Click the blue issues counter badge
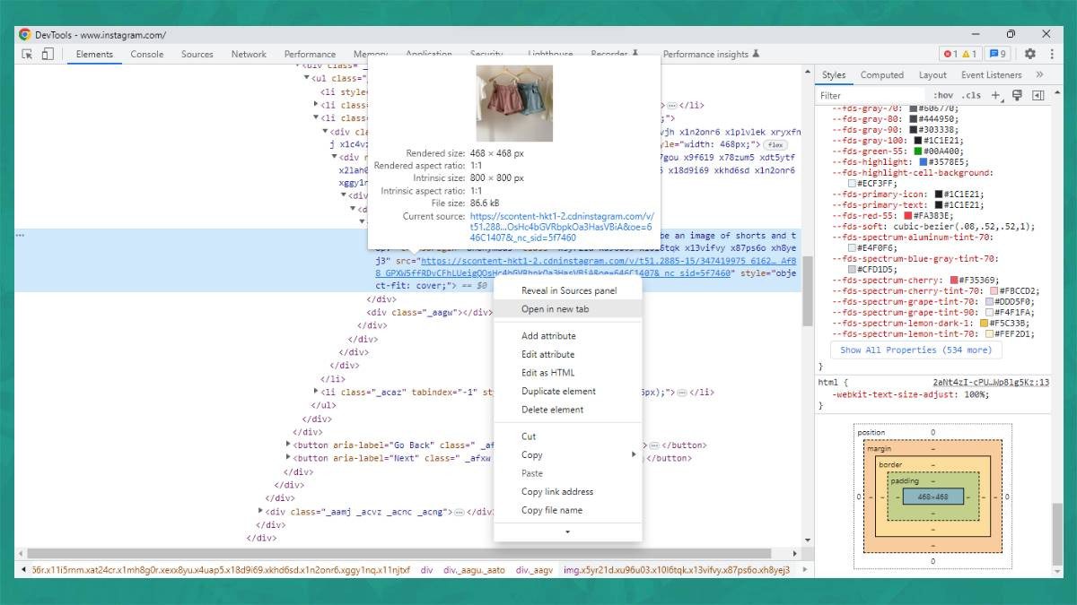 click(998, 54)
